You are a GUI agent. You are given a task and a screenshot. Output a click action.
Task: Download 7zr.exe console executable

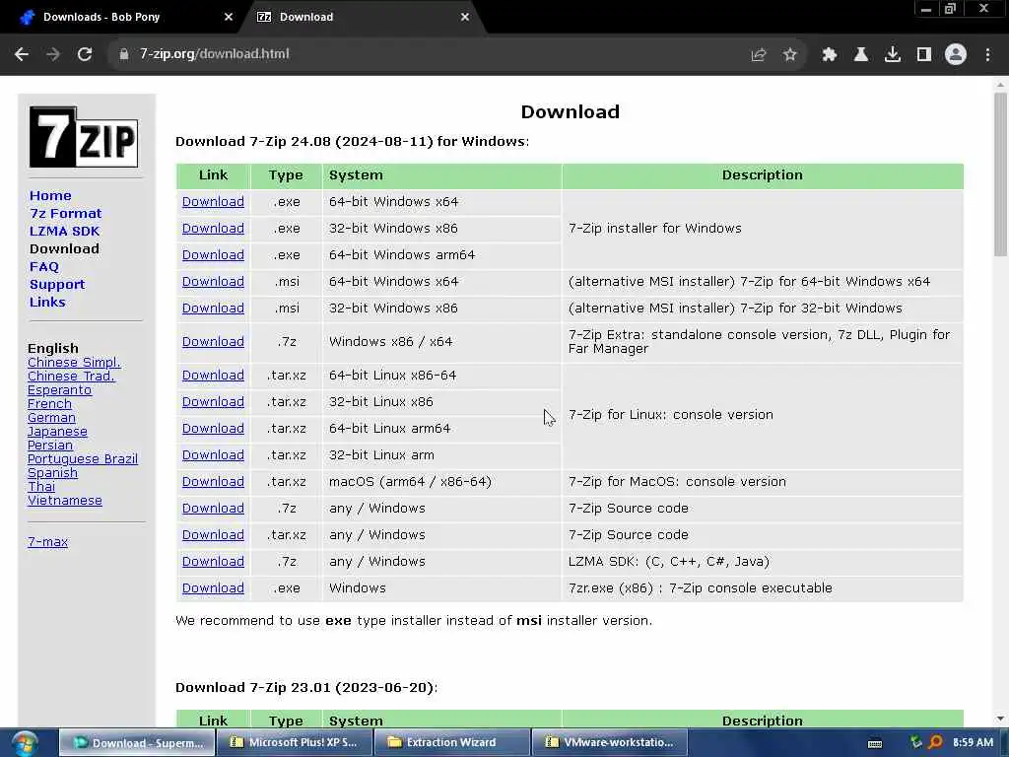click(x=213, y=588)
